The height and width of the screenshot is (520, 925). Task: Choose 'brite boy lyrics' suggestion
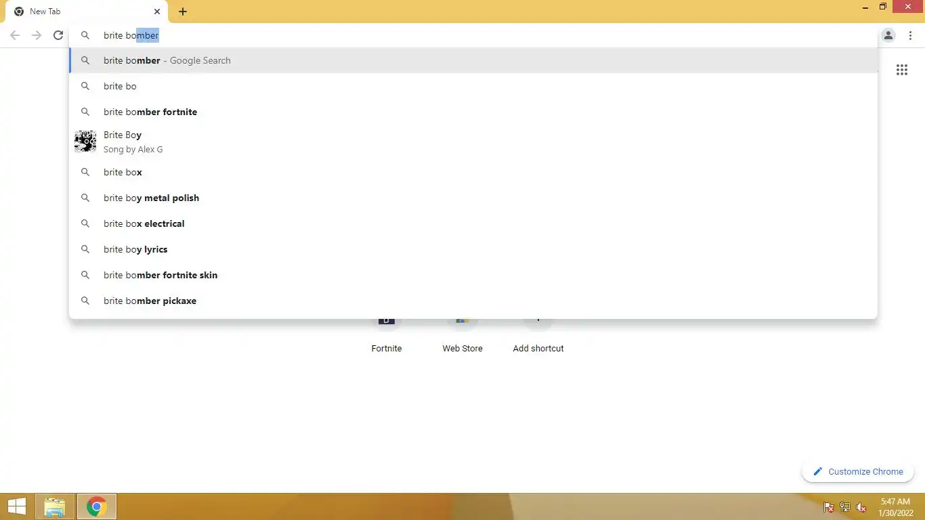point(473,249)
